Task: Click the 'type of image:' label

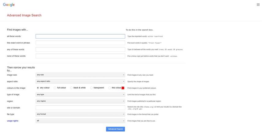Action: point(13,95)
